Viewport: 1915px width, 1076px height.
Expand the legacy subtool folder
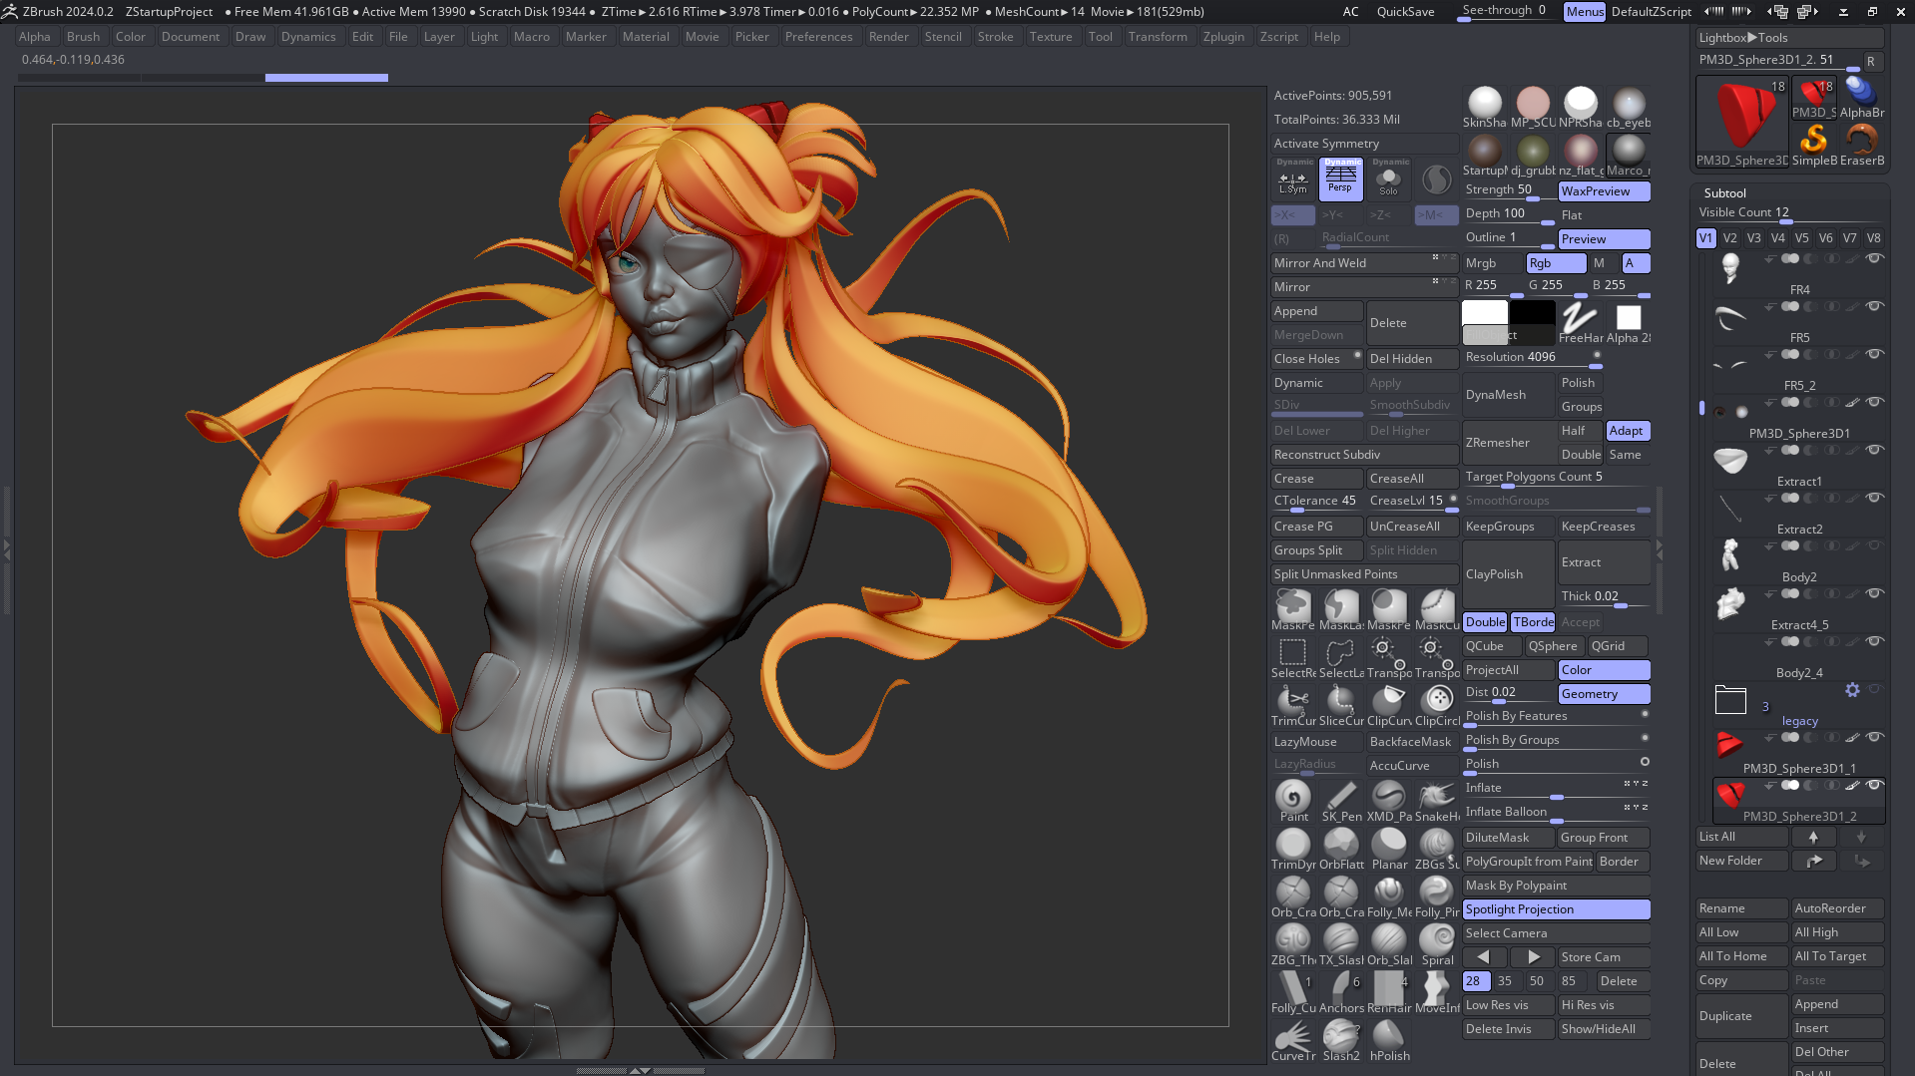pyautogui.click(x=1730, y=700)
